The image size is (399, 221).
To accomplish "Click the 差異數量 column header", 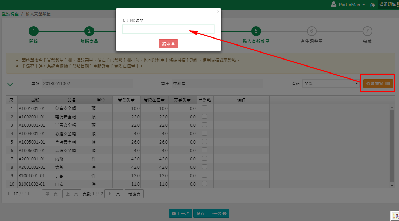I will click(x=183, y=100).
